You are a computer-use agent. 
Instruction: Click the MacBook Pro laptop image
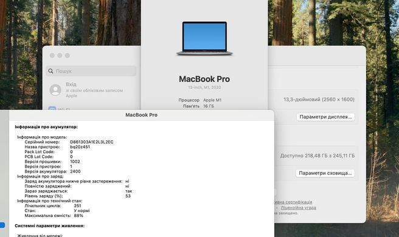(x=204, y=38)
